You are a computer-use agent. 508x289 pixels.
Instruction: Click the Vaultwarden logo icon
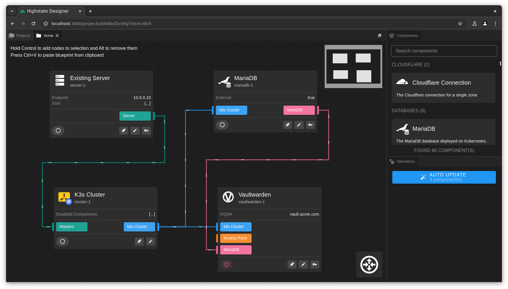click(x=228, y=197)
